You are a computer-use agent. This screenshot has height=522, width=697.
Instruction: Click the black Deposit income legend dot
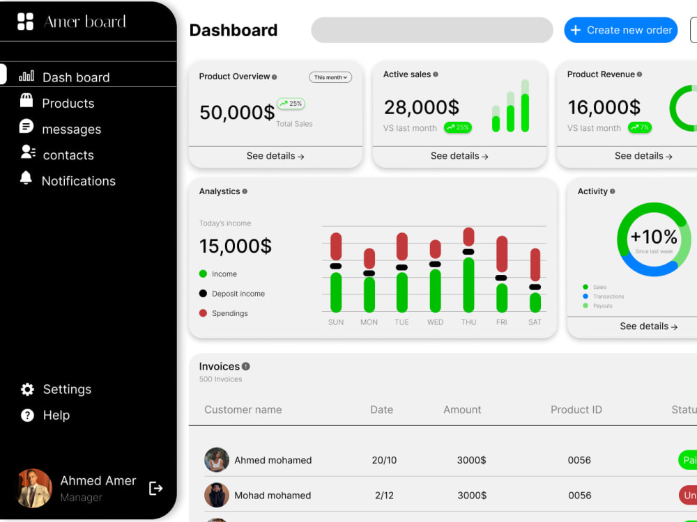pyautogui.click(x=203, y=294)
